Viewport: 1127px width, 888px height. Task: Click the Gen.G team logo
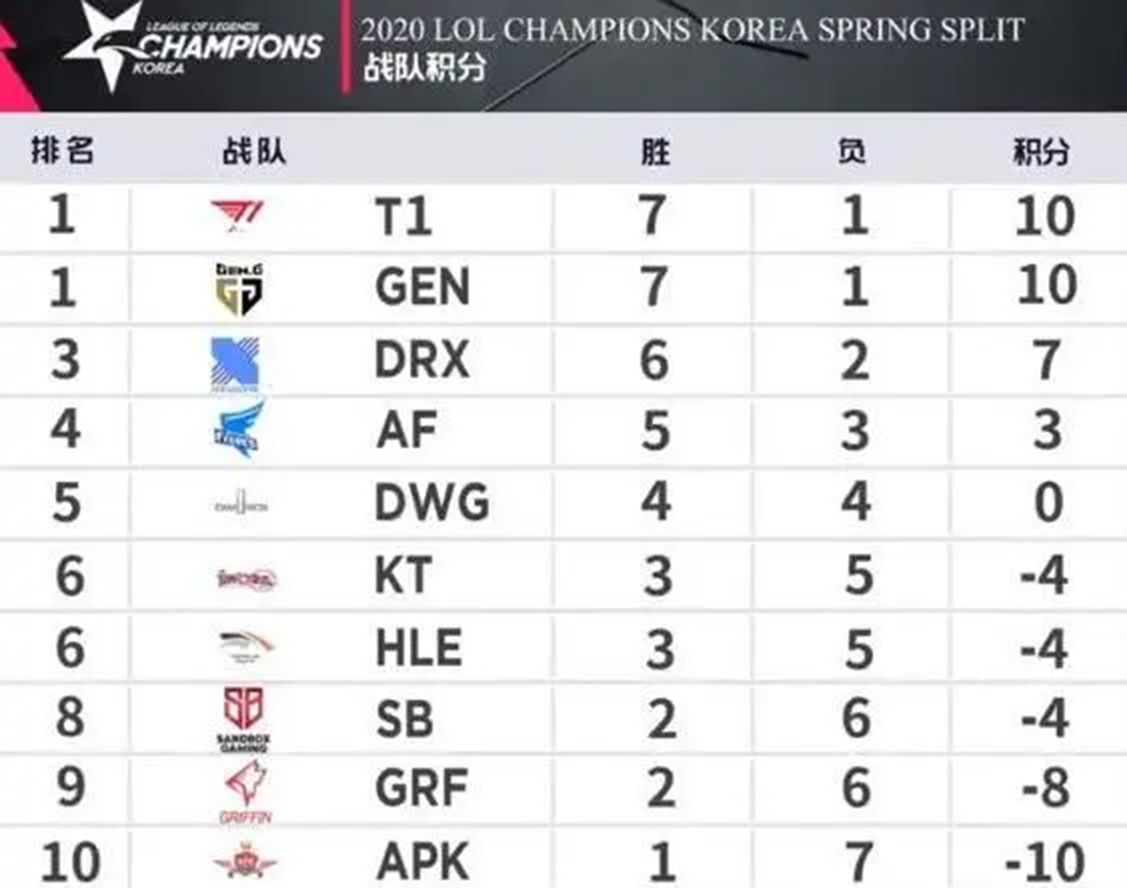[x=239, y=289]
